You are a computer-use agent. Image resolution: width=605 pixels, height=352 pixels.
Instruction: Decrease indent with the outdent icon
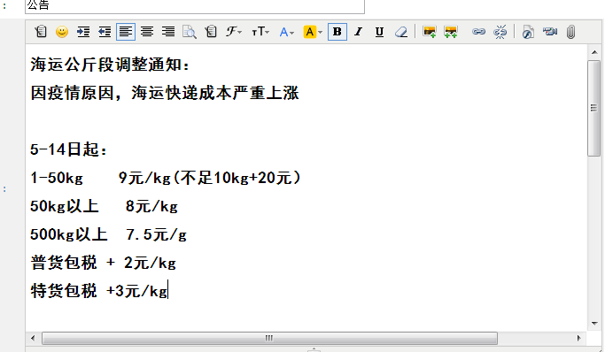coord(105,32)
